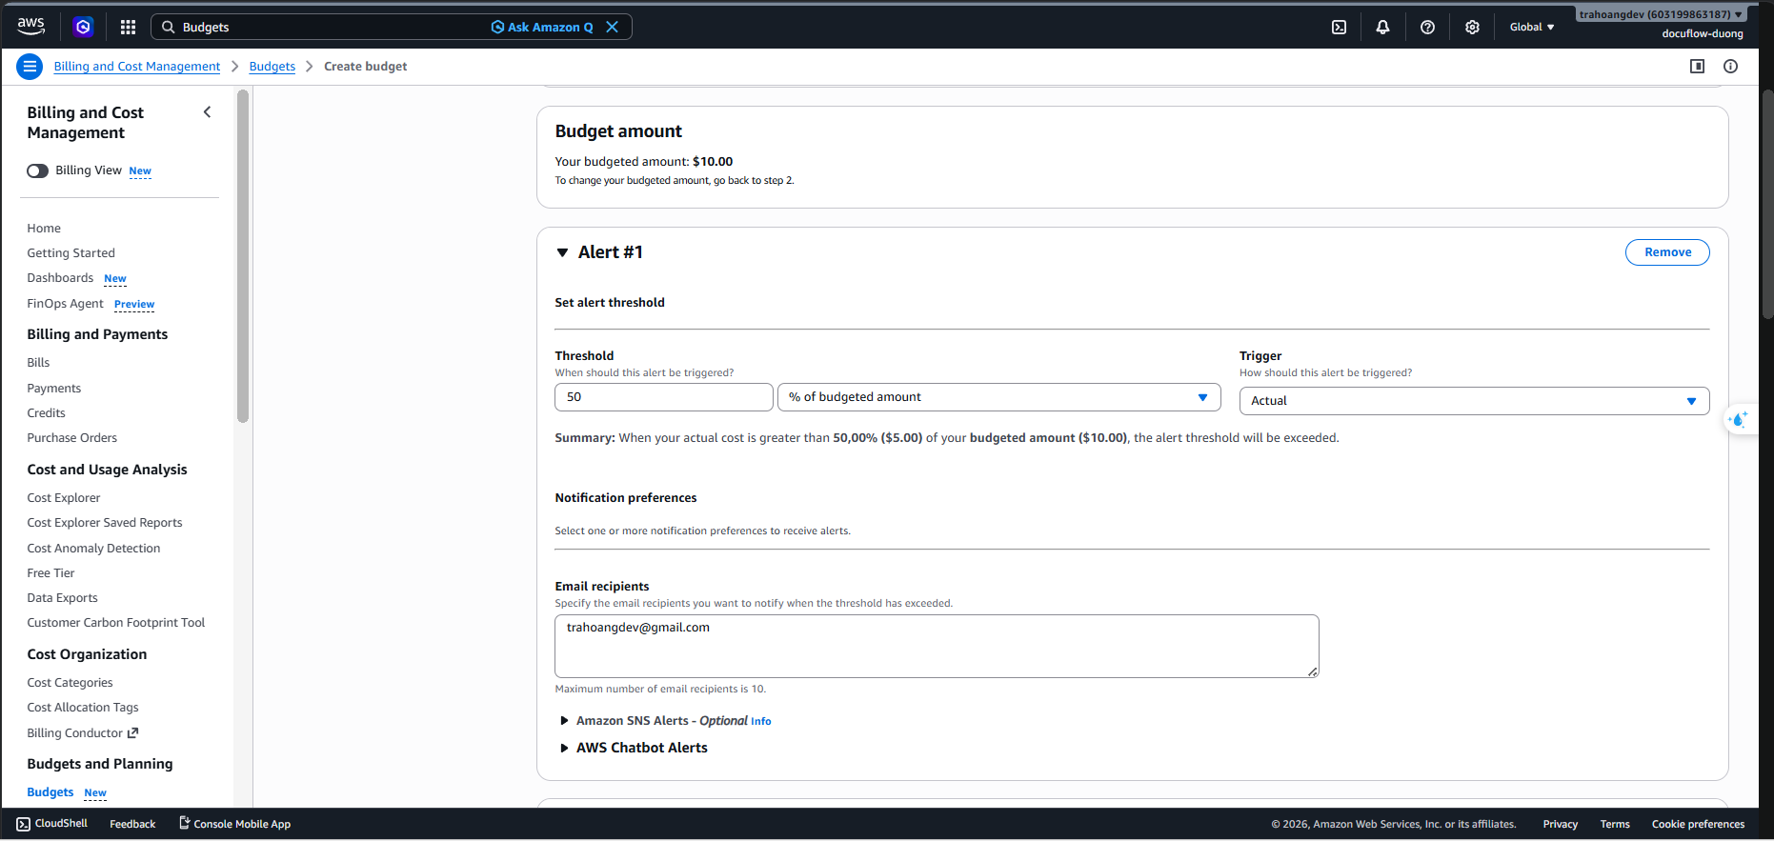Expand AWS Chatbot Alerts section
Screen dimensions: 1774x841
pyautogui.click(x=564, y=748)
